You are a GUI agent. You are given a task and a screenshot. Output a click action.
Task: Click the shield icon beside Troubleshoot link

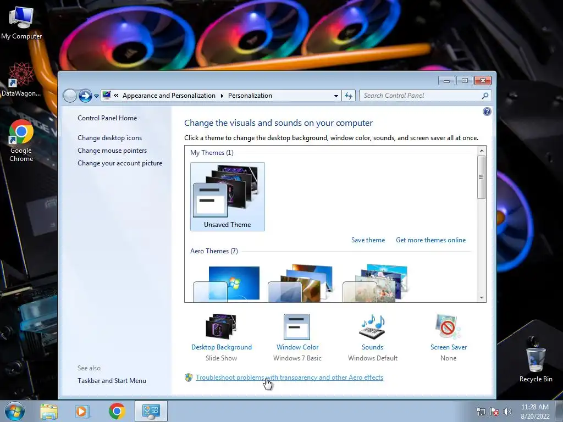189,377
